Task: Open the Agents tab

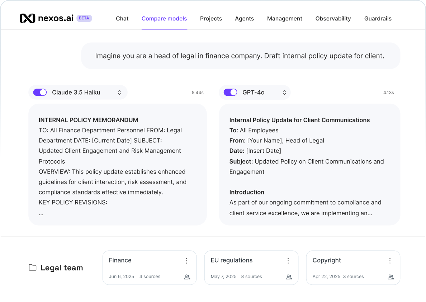Action: click(x=244, y=19)
